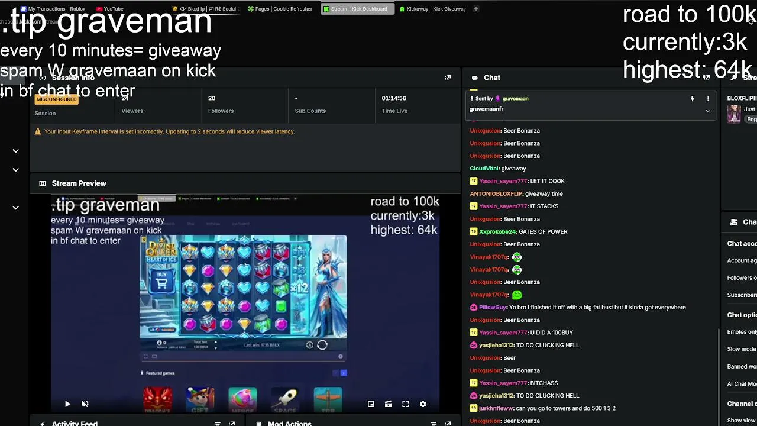Click the MISCONFIGURED session badge
This screenshot has height=426, width=757.
pos(57,99)
